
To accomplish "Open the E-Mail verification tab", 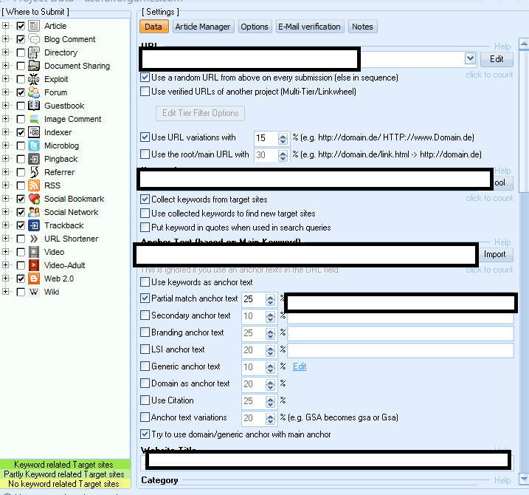I will pos(309,27).
